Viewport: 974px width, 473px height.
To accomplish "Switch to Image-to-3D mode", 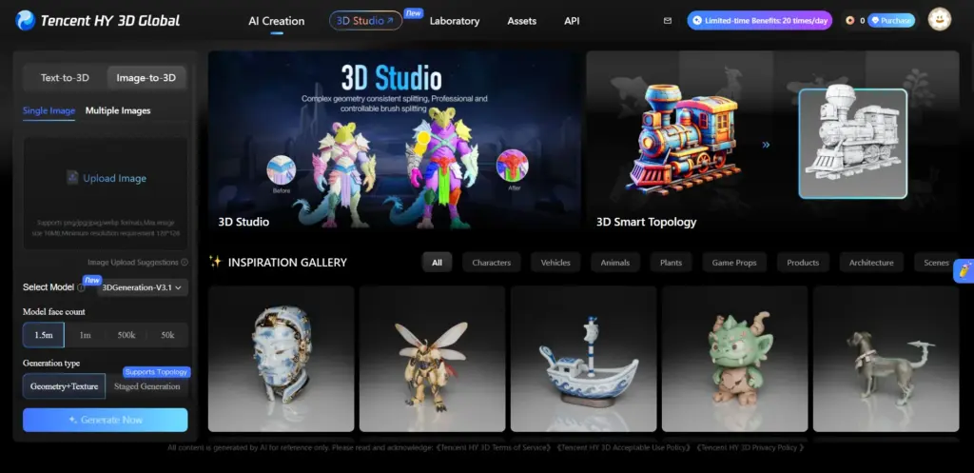I will (x=146, y=78).
